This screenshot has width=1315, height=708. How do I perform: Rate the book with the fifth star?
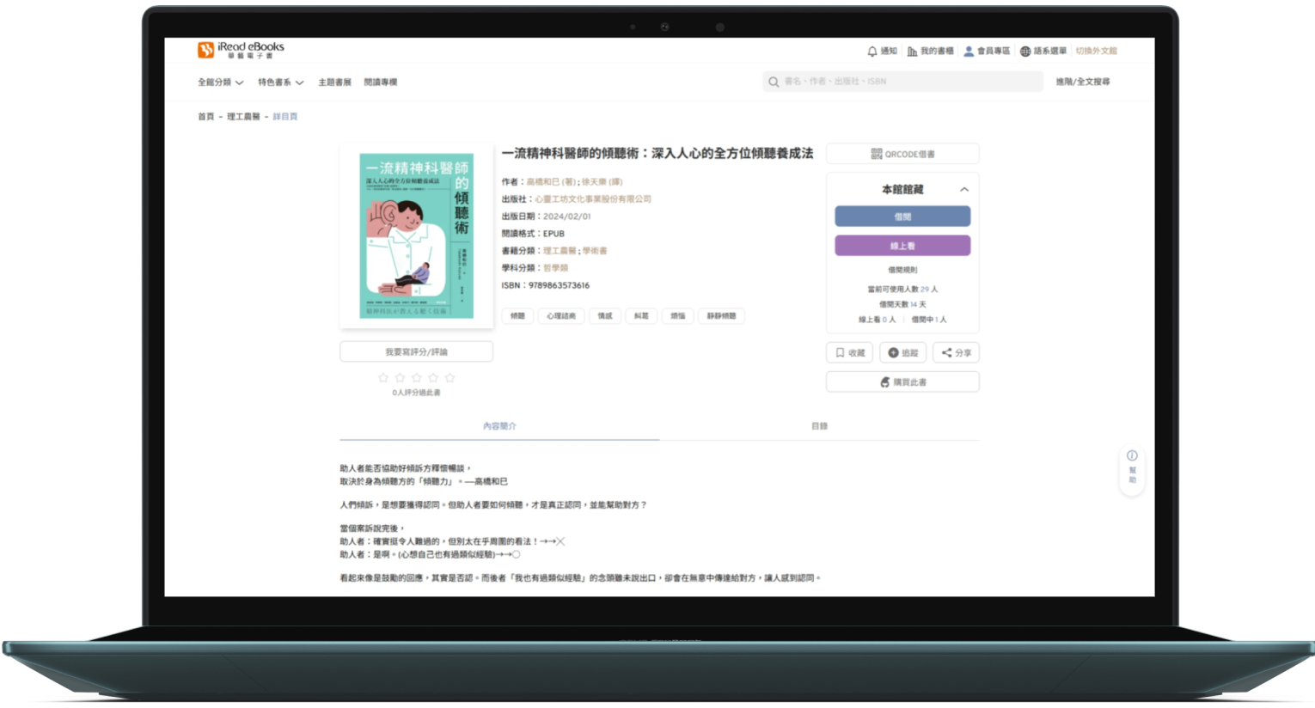(450, 378)
